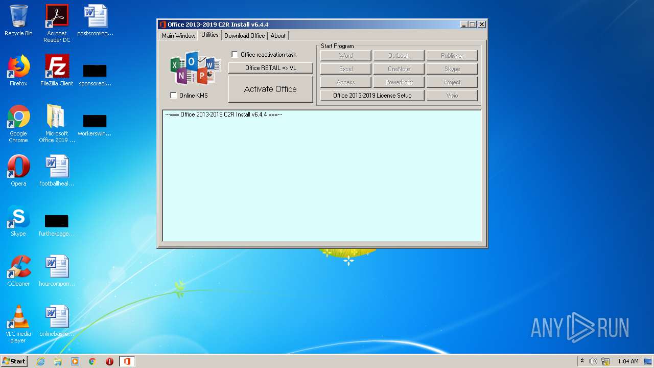Click the Show desktop icon in tray
Image resolution: width=654 pixels, height=368 pixels.
click(648, 361)
